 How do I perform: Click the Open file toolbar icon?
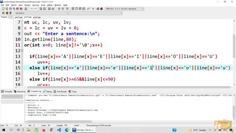click(7, 9)
